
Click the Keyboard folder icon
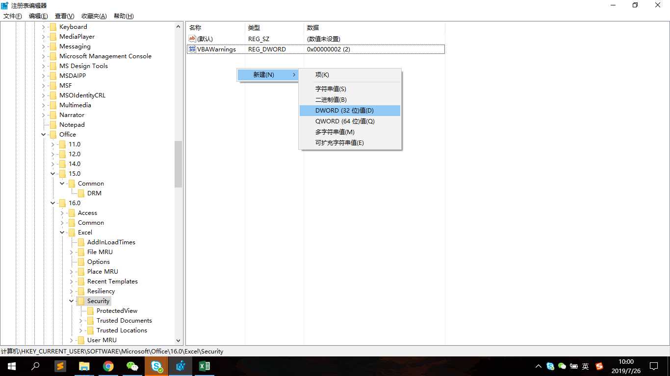coord(52,27)
